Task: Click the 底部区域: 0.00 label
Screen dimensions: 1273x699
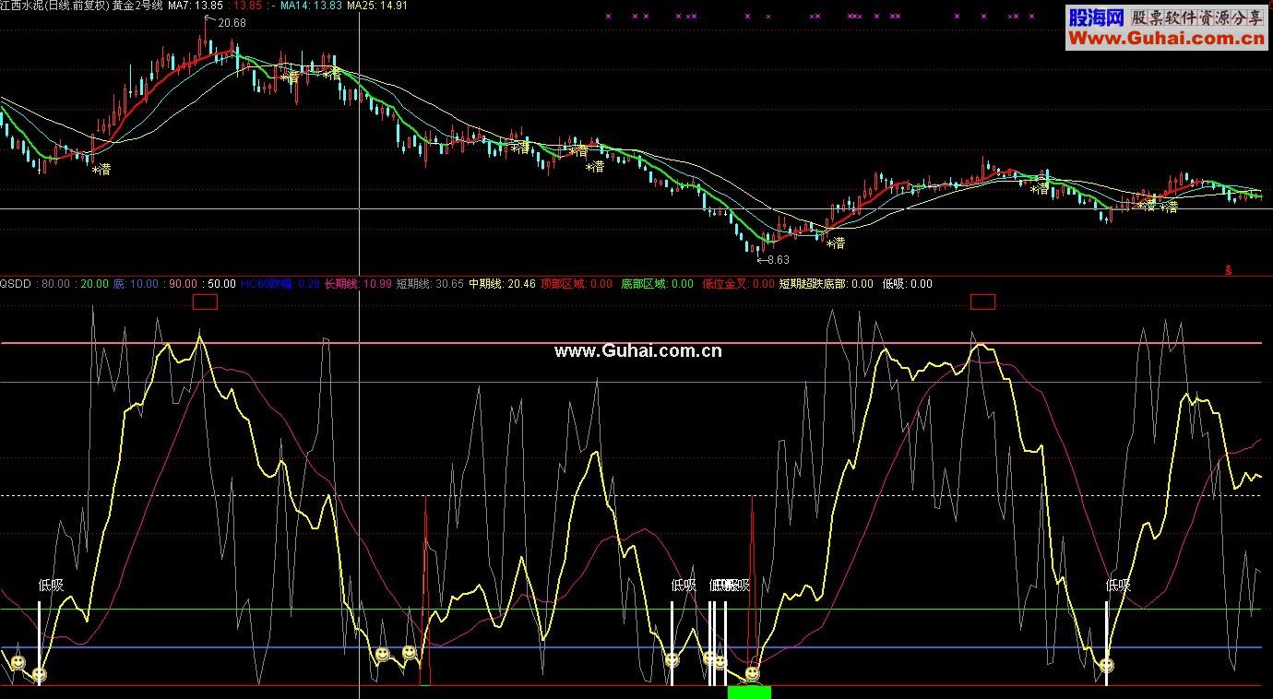Action: tap(657, 284)
